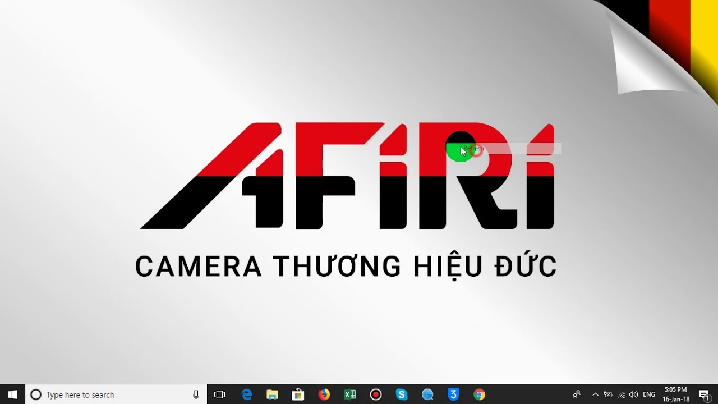
Task: Open Excel from the taskbar
Action: click(x=350, y=394)
